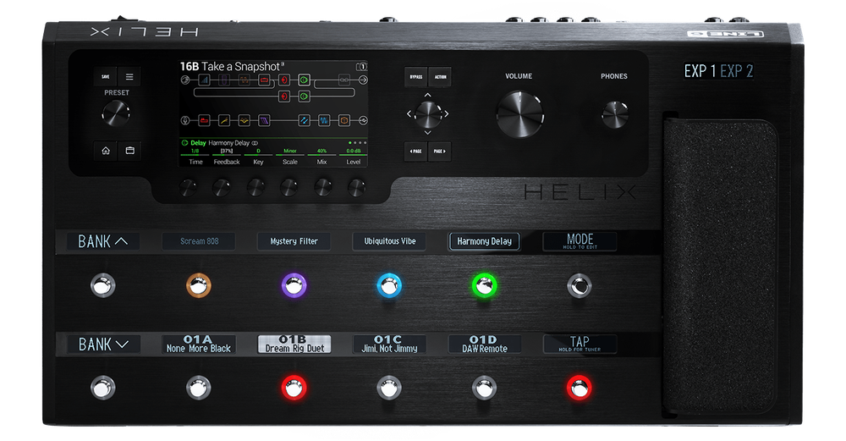Switch to the EXP 1 label
The width and height of the screenshot is (846, 441).
pyautogui.click(x=700, y=71)
